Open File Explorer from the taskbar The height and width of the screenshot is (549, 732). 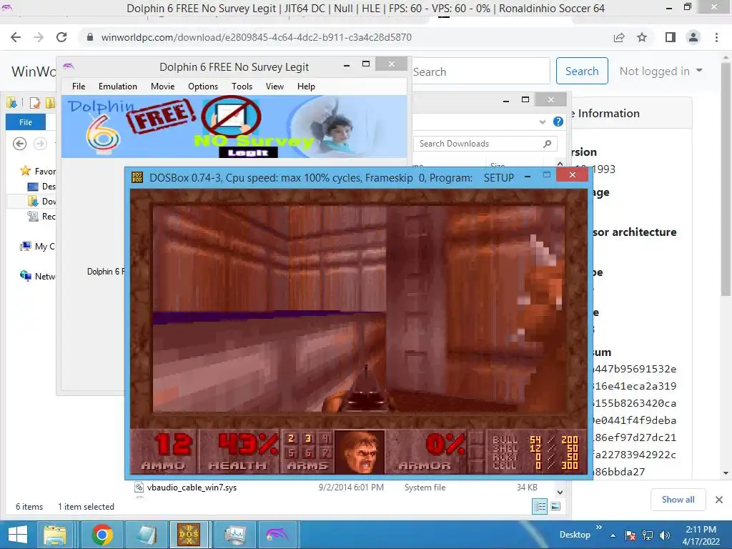(x=54, y=535)
